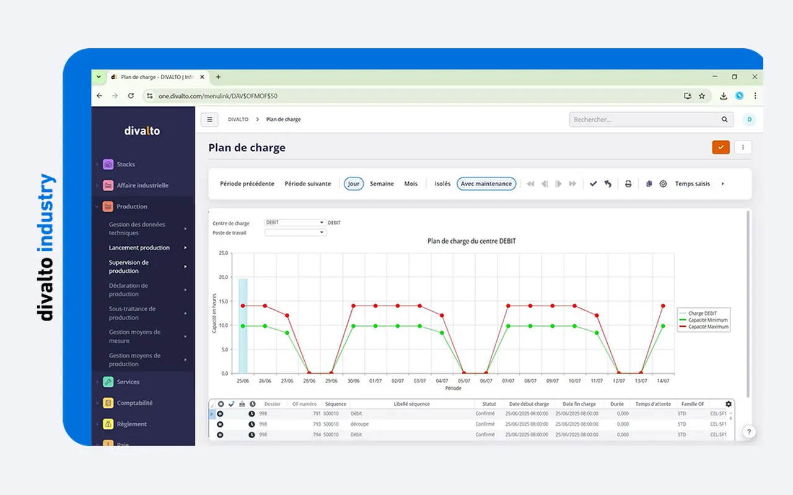Open the three-dot options menu beside validate
The height and width of the screenshot is (495, 793).
743,147
